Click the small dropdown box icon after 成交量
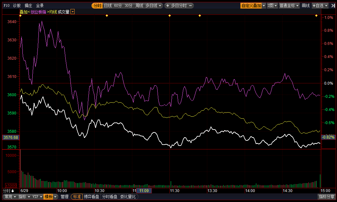This screenshot has height=202, width=337. (x=73, y=12)
